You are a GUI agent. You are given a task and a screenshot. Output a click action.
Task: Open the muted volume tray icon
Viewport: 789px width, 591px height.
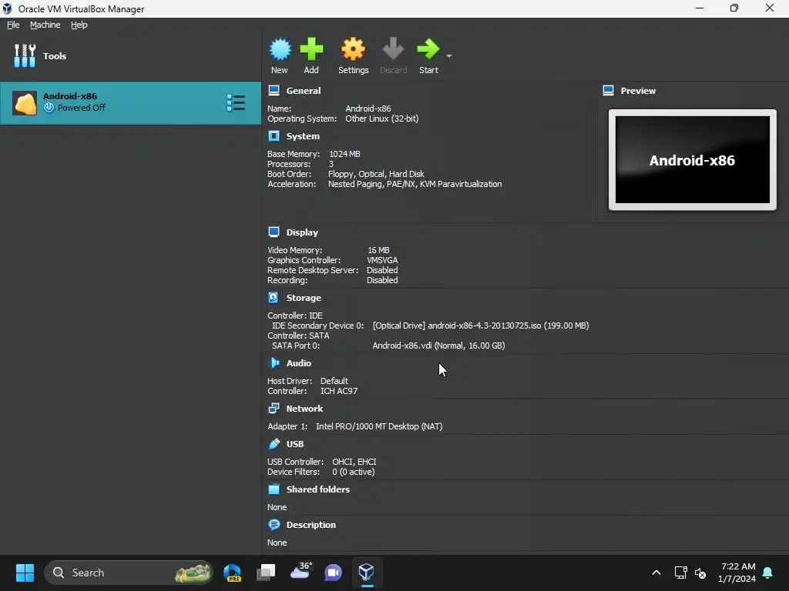click(700, 573)
